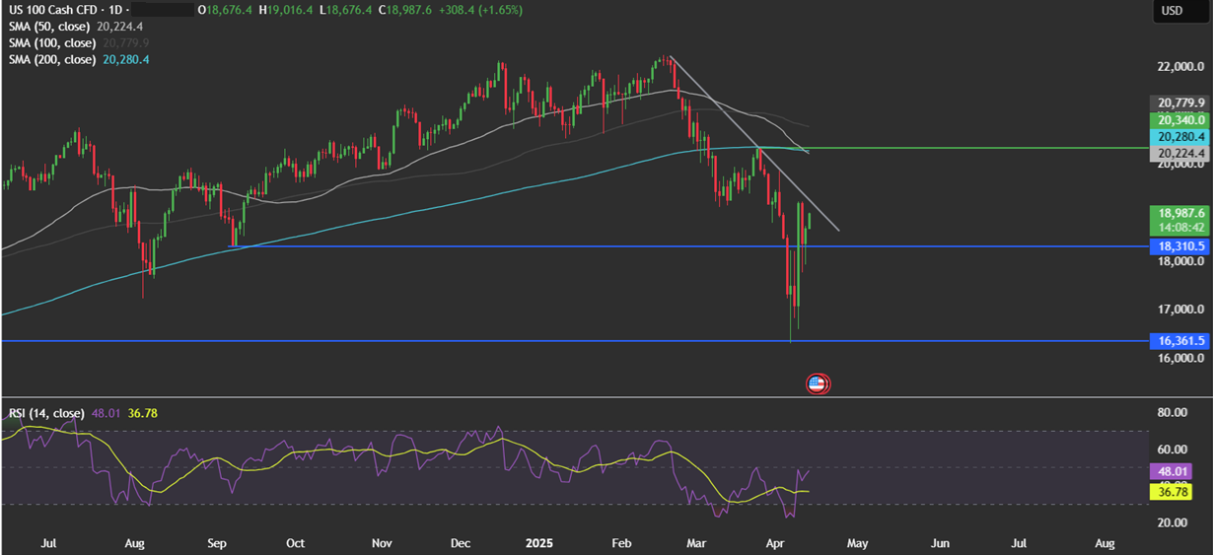Click the current price label 18,987.6
Viewport: 1213px width, 555px height.
pos(1179,213)
